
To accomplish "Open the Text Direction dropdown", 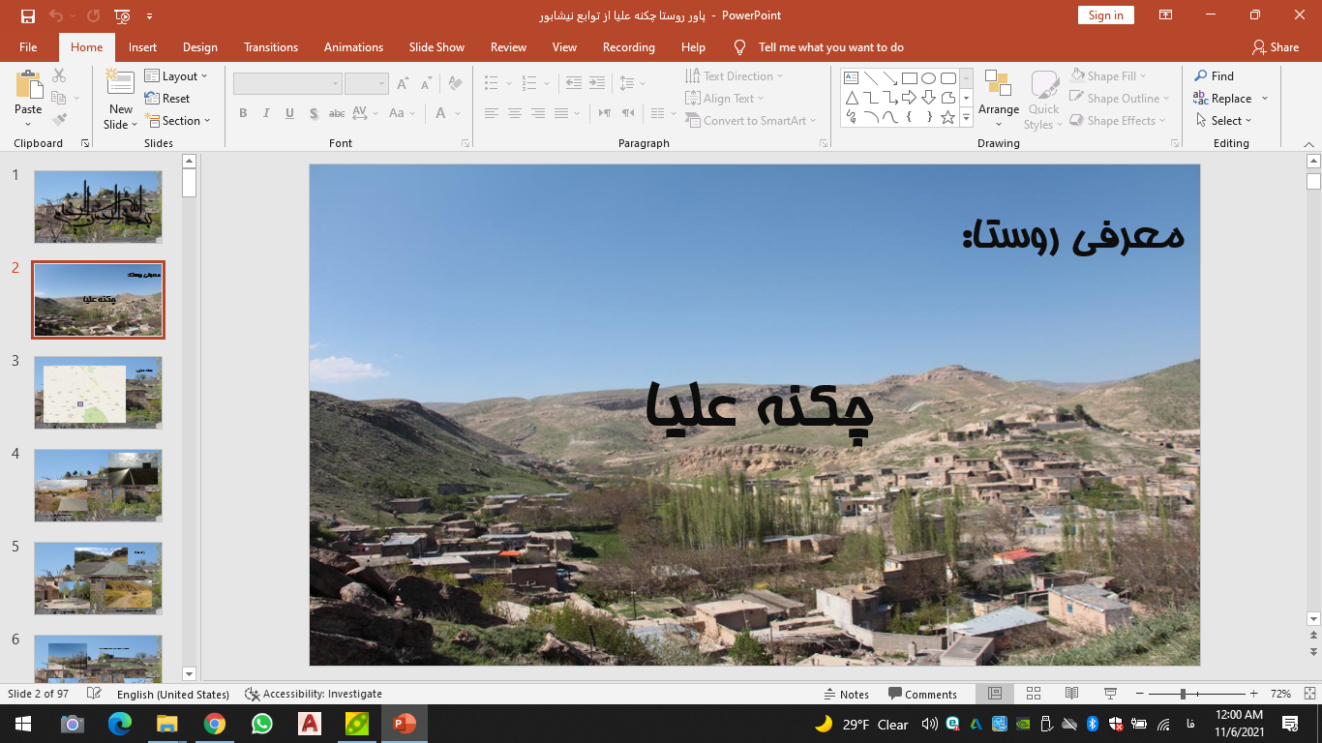I will (735, 75).
